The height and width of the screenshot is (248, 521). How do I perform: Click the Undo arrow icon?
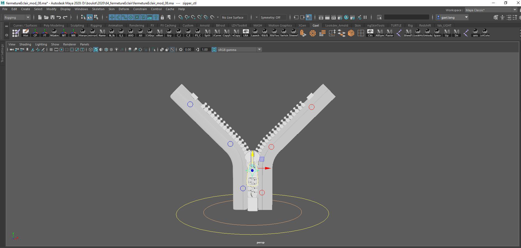[x=59, y=17]
